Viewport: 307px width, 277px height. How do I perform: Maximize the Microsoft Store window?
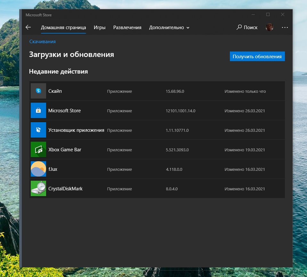pyautogui.click(x=268, y=14)
